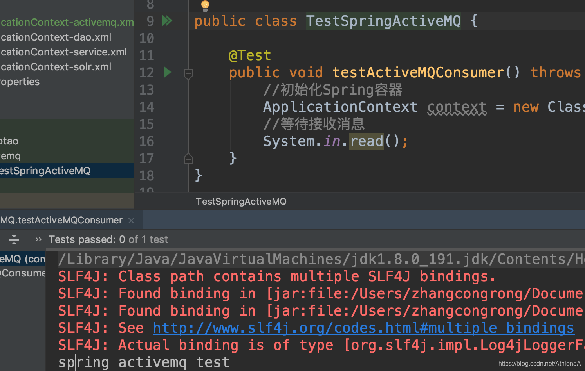This screenshot has width=585, height=371.
Task: Click the 'Tests passed: 0 of 1 test' status
Action: click(x=108, y=239)
